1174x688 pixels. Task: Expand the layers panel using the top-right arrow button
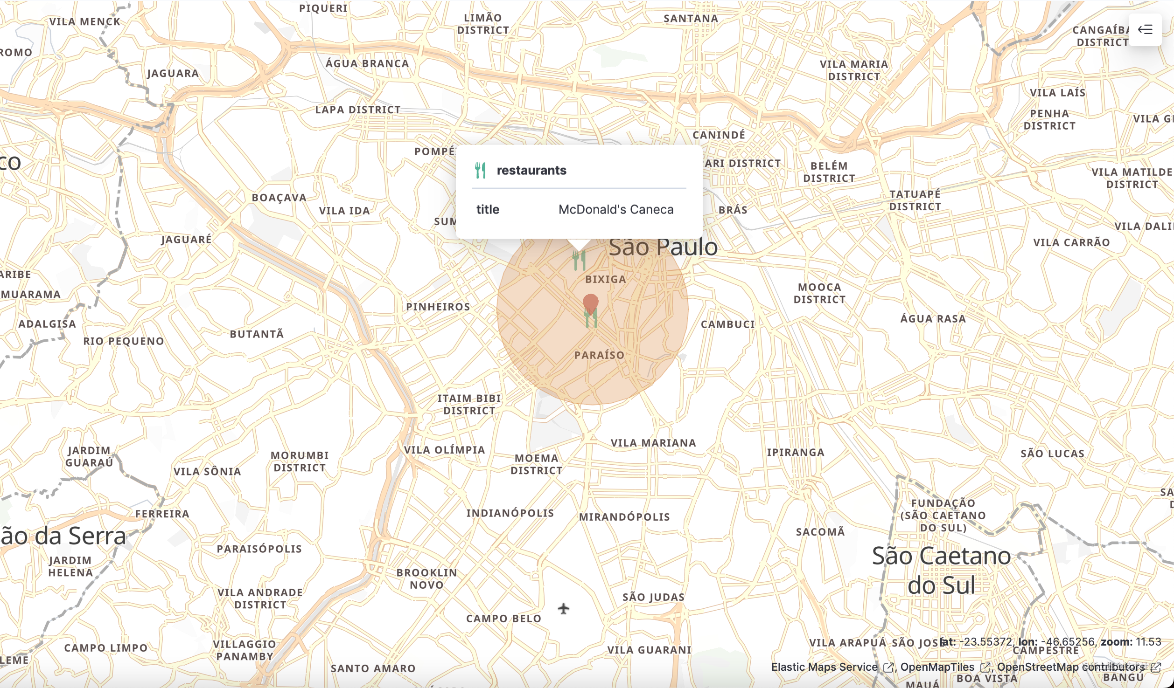(x=1145, y=30)
